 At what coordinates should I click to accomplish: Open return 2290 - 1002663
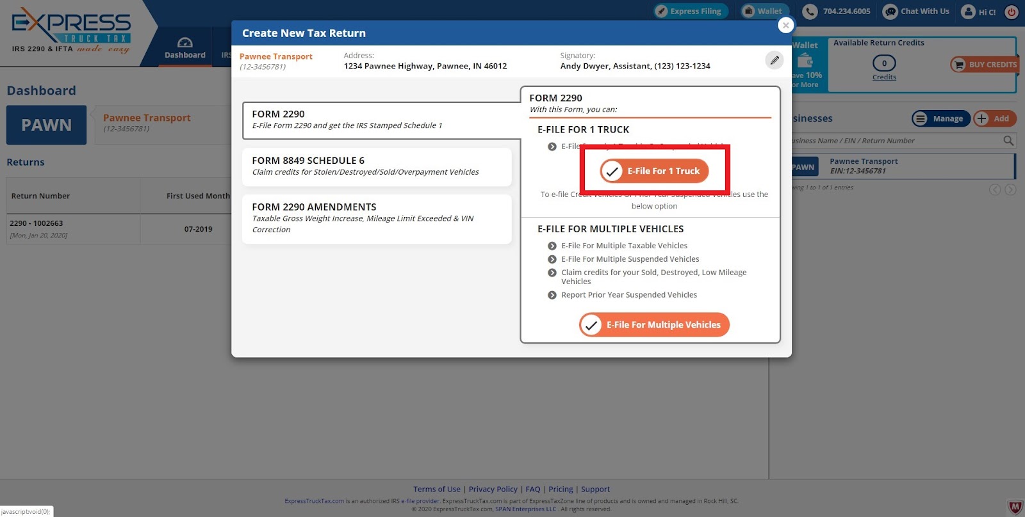[36, 223]
